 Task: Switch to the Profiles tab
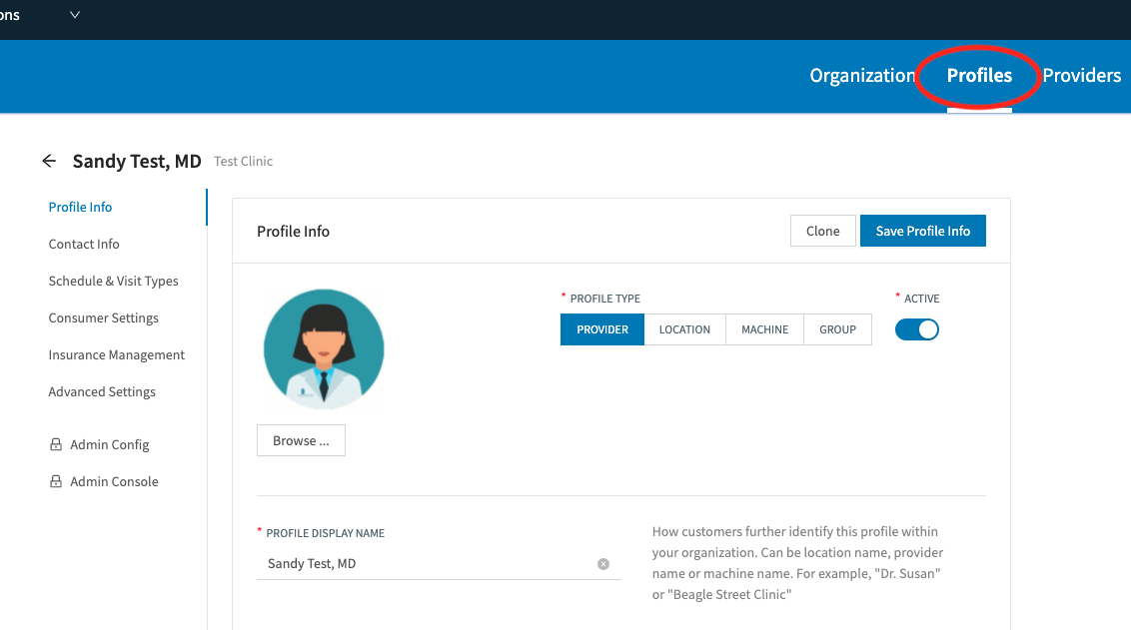(979, 75)
